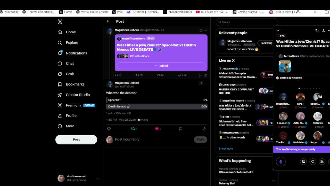330x186 pixels.
Task: Click the Search box
Action: click(247, 22)
